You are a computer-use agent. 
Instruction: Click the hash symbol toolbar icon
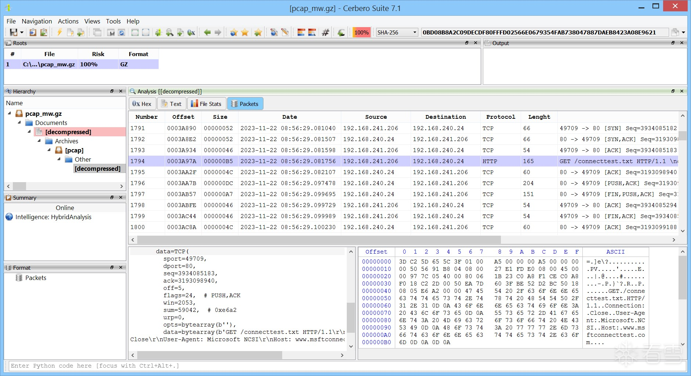(x=325, y=33)
